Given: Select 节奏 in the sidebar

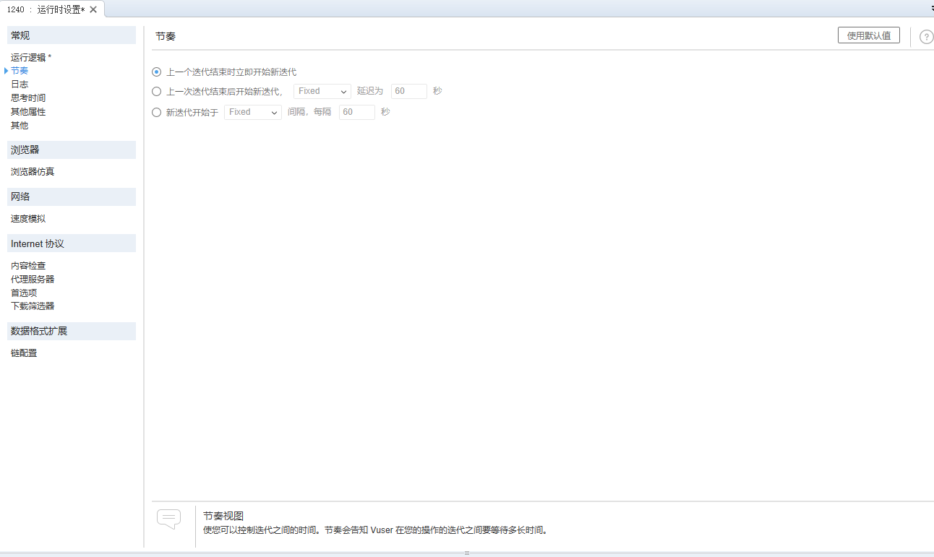Looking at the screenshot, I should (20, 71).
